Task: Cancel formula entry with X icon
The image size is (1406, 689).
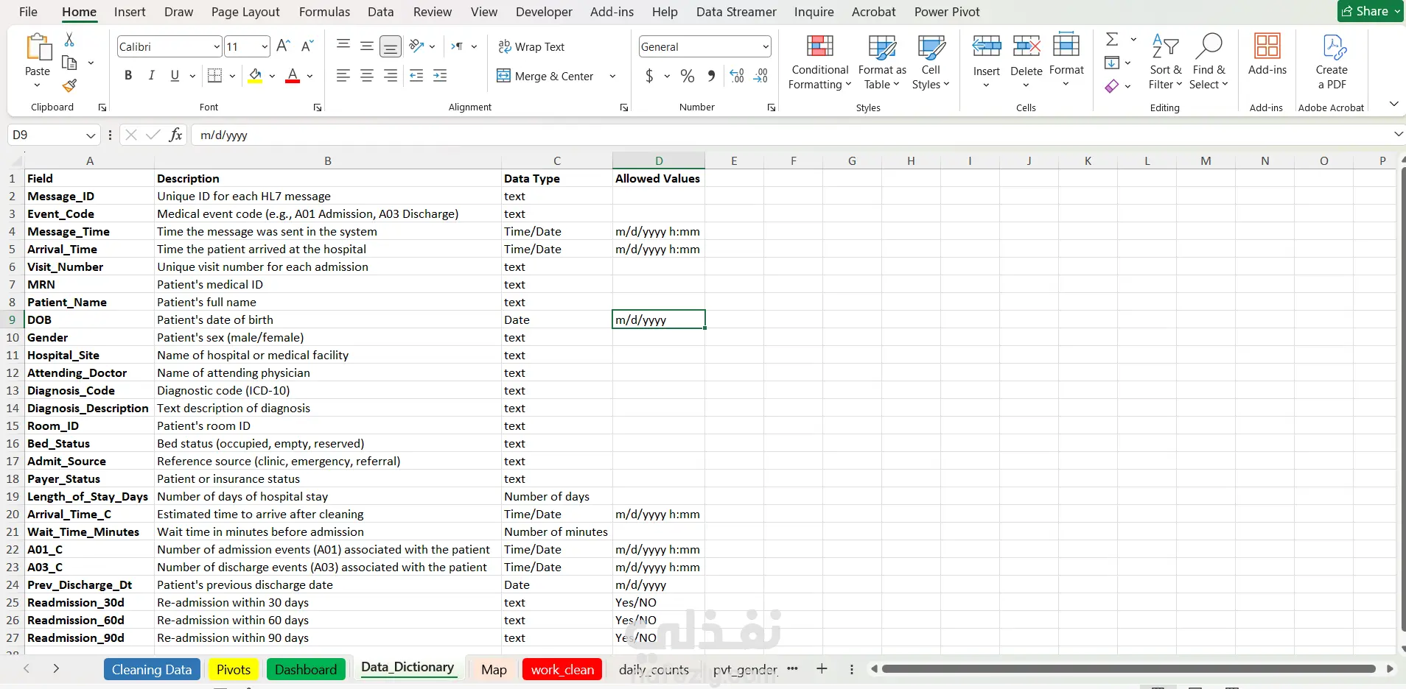Action: 131,135
